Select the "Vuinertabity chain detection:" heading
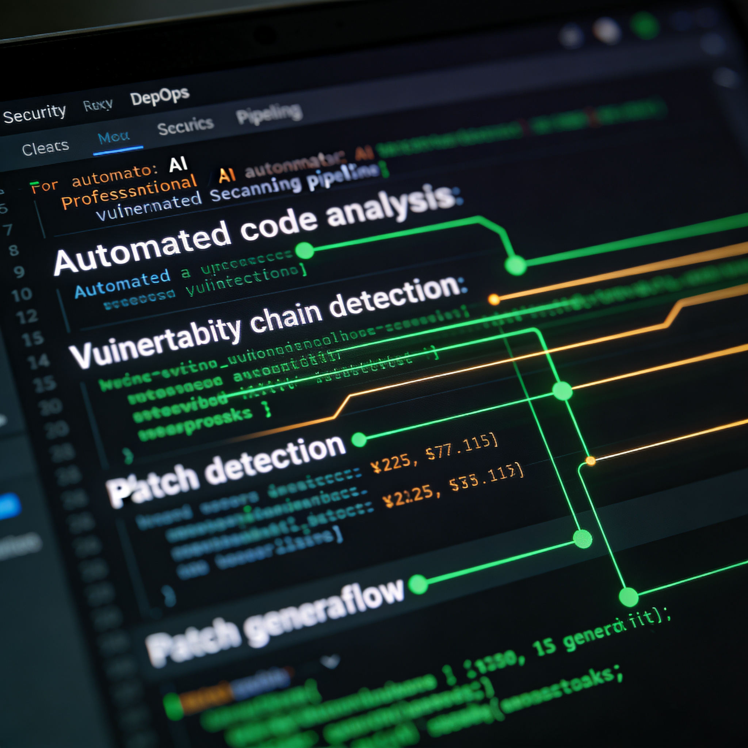 [268, 321]
